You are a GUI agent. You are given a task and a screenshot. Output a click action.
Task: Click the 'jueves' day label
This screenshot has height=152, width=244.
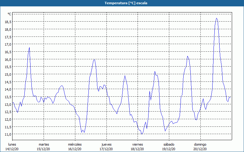(106, 144)
